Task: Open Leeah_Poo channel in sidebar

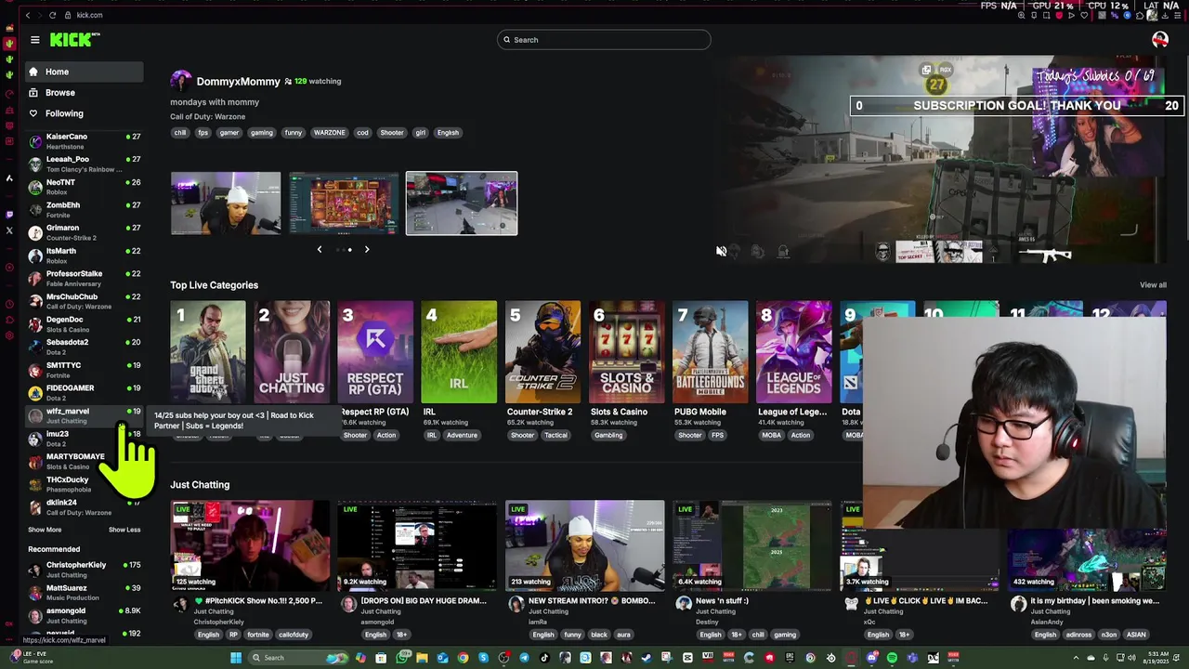Action: click(84, 164)
